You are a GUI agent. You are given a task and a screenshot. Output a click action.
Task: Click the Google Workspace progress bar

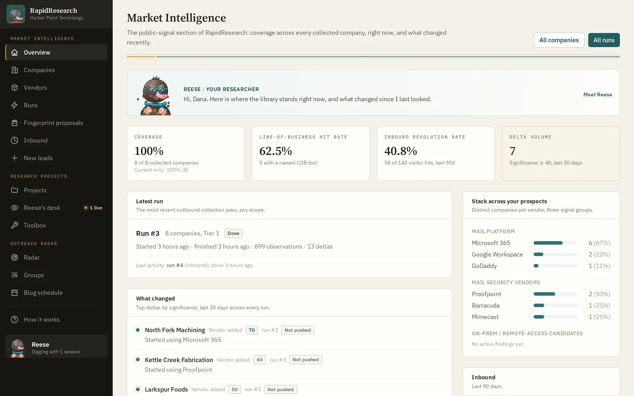555,254
